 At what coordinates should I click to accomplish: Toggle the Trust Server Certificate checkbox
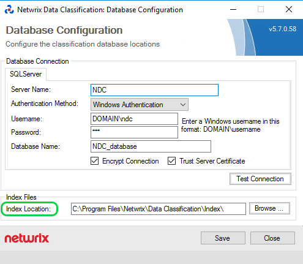171,161
